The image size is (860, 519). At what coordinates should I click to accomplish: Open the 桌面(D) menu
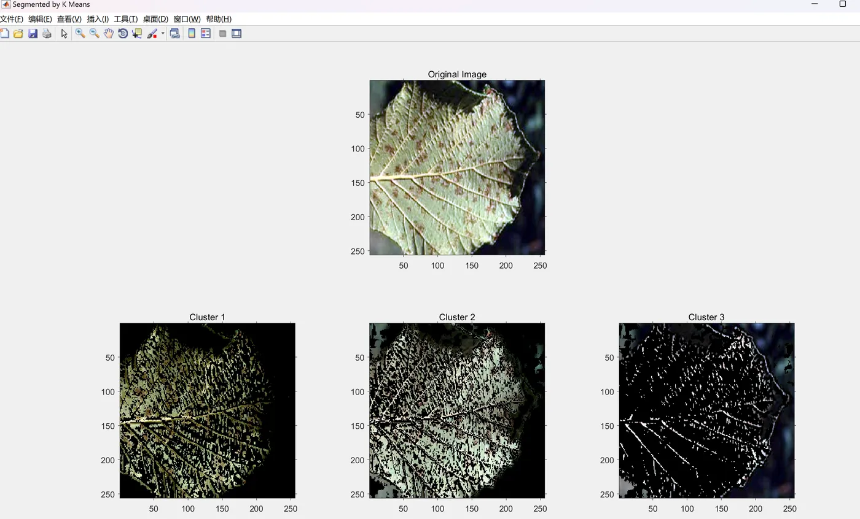click(155, 19)
